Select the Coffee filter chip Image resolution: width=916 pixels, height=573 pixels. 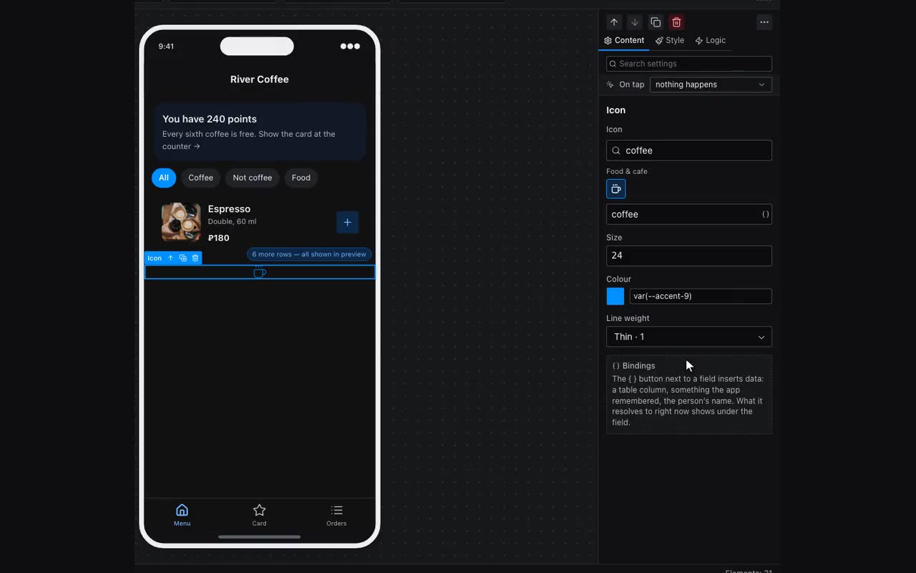click(200, 178)
